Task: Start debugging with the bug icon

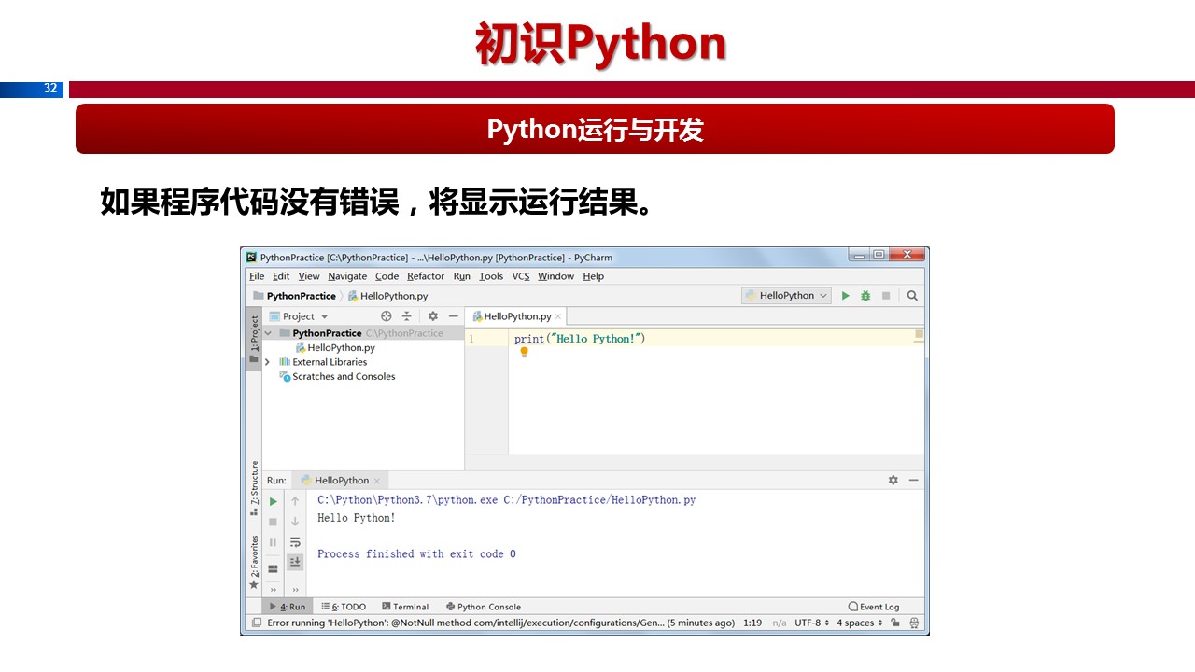Action: [865, 296]
